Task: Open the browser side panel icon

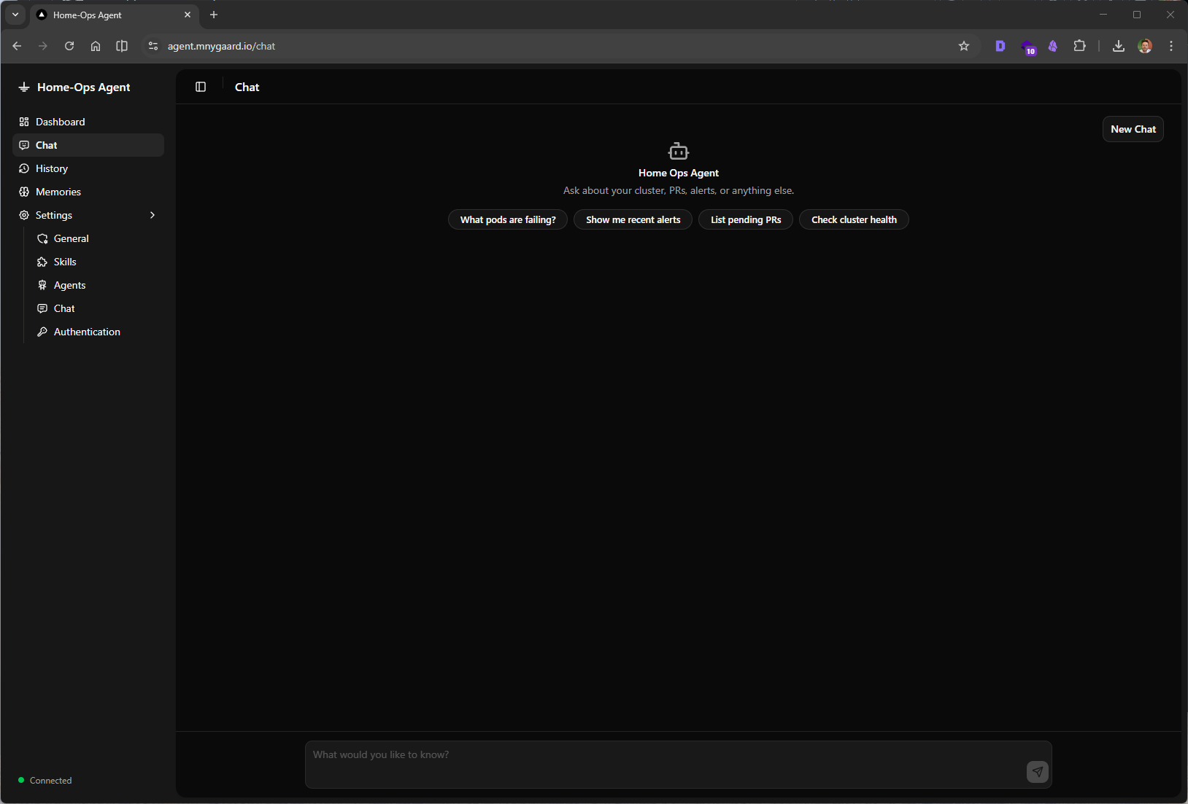Action: coord(122,46)
